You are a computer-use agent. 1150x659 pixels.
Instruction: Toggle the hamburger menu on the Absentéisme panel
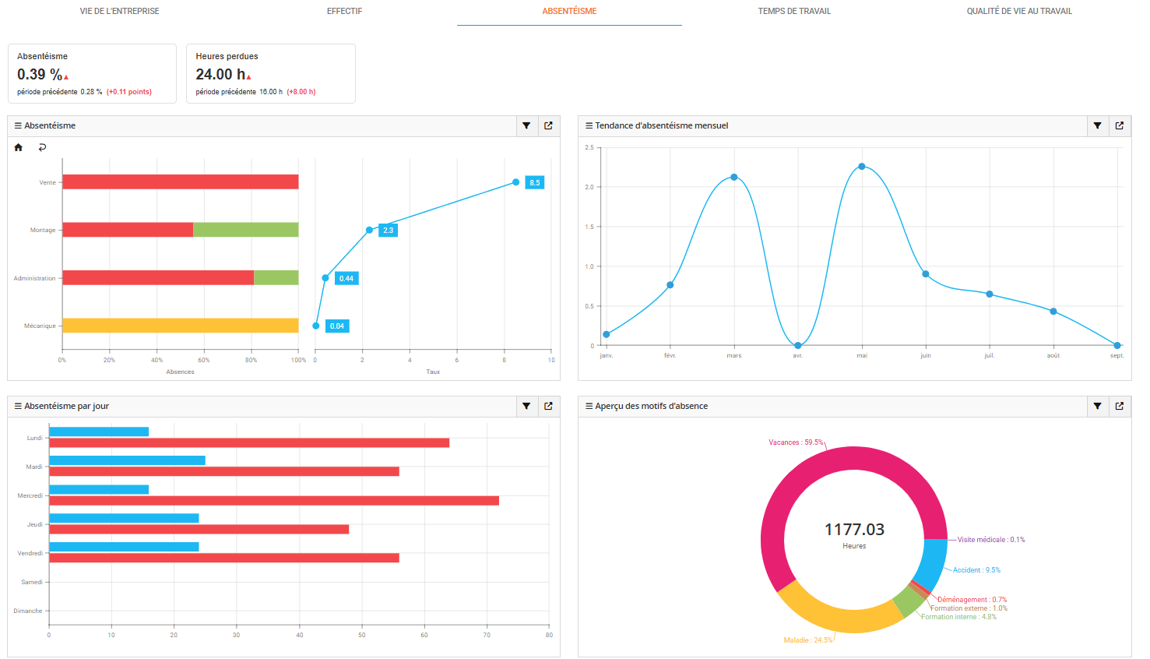coord(16,125)
